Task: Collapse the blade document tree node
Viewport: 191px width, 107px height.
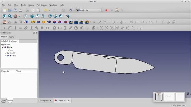Action: point(2,47)
